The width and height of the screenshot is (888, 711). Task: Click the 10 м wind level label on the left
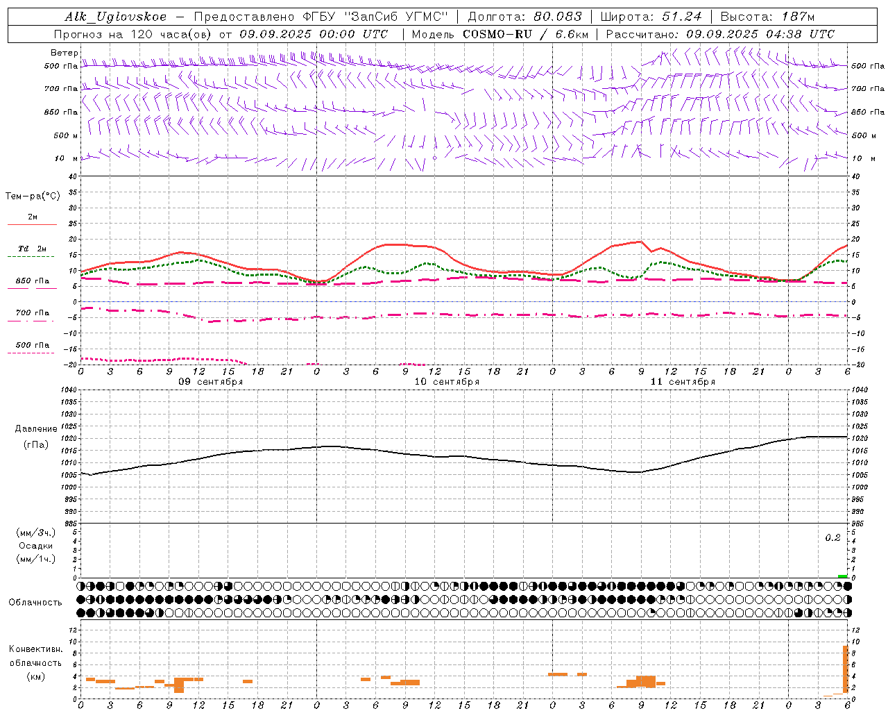tap(67, 158)
